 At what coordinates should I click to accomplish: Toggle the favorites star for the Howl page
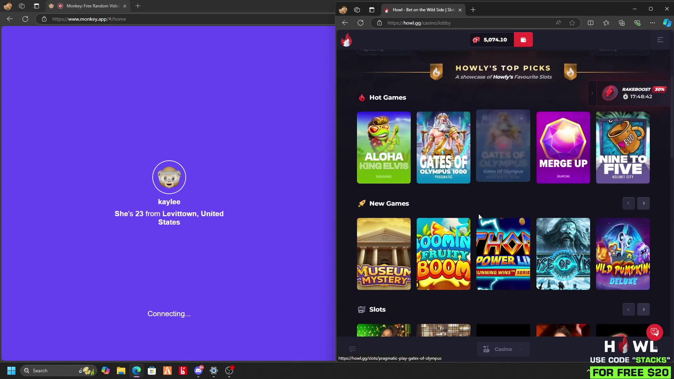coord(572,23)
